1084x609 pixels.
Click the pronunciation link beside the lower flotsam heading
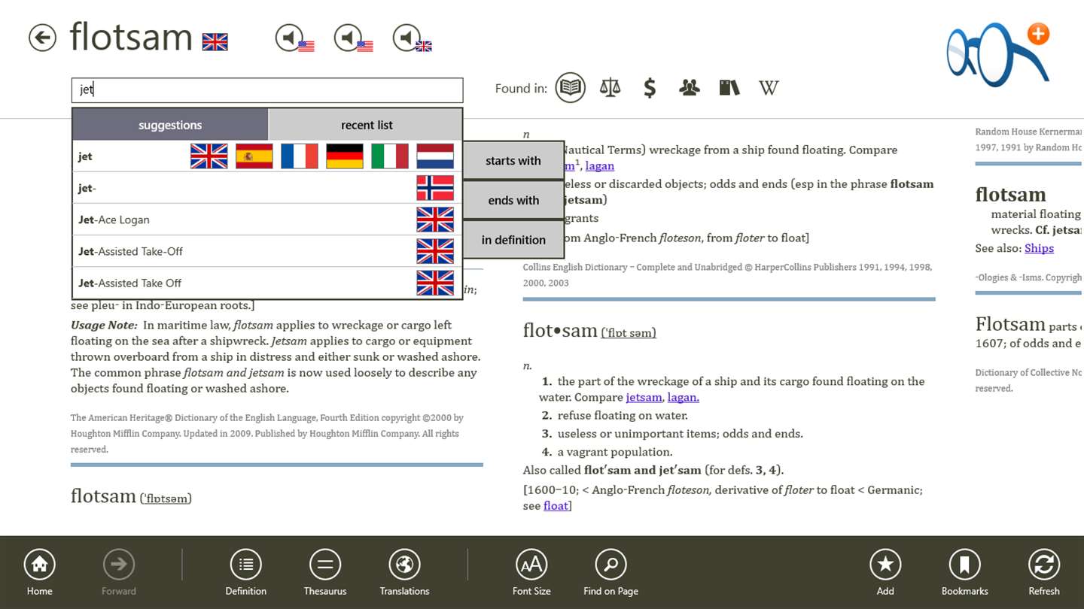pos(166,498)
